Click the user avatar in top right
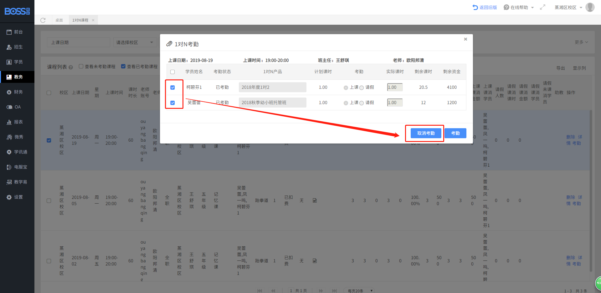Screen dimensions: 601x293 (x=590, y=7)
